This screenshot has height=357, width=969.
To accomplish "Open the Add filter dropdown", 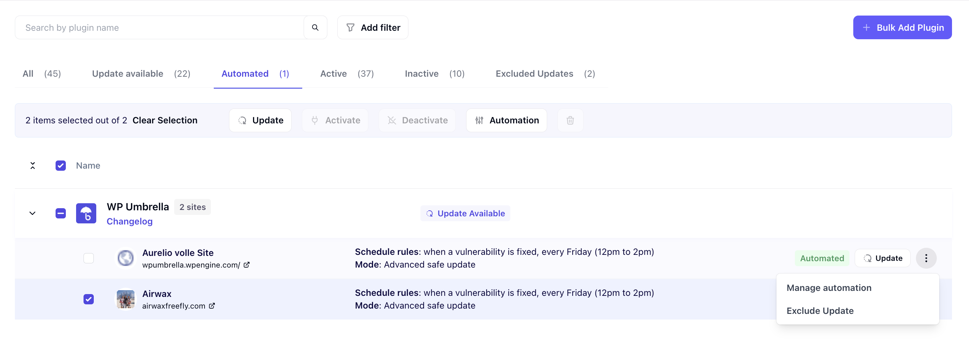I will tap(372, 28).
